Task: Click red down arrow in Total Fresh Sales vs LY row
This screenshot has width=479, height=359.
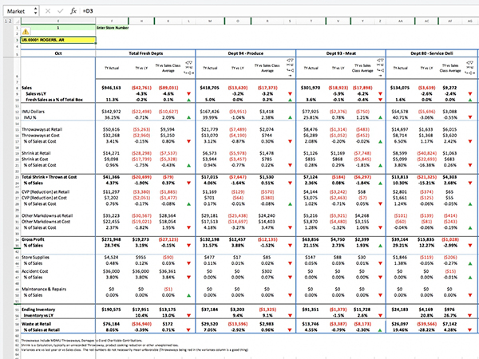Action: click(188, 93)
